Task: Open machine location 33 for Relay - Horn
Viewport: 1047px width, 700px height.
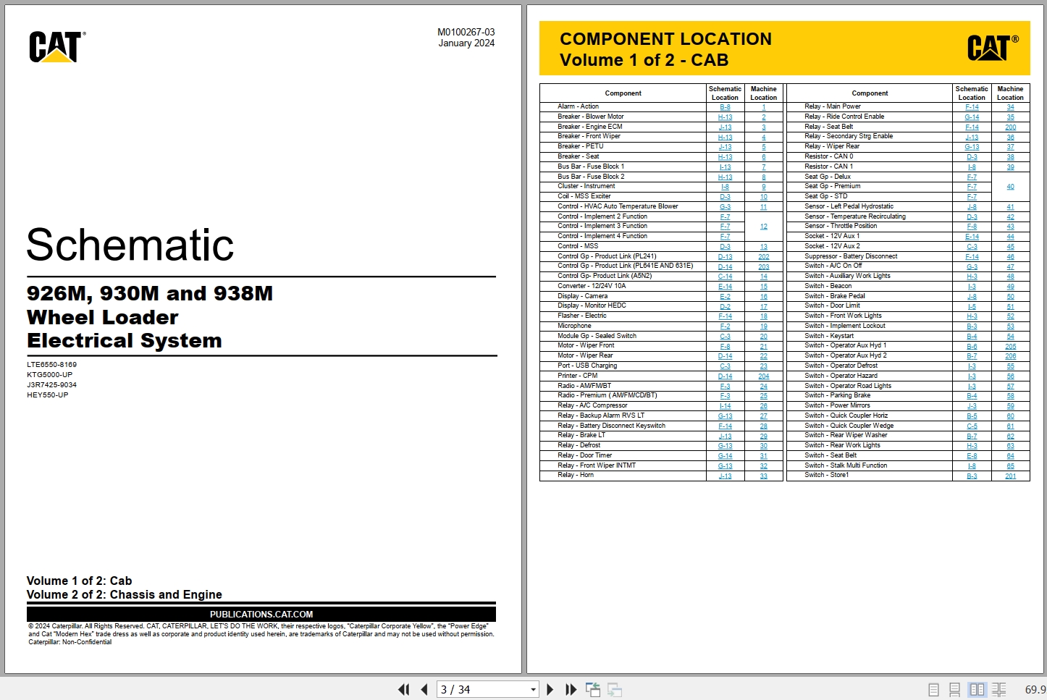Action: [763, 476]
